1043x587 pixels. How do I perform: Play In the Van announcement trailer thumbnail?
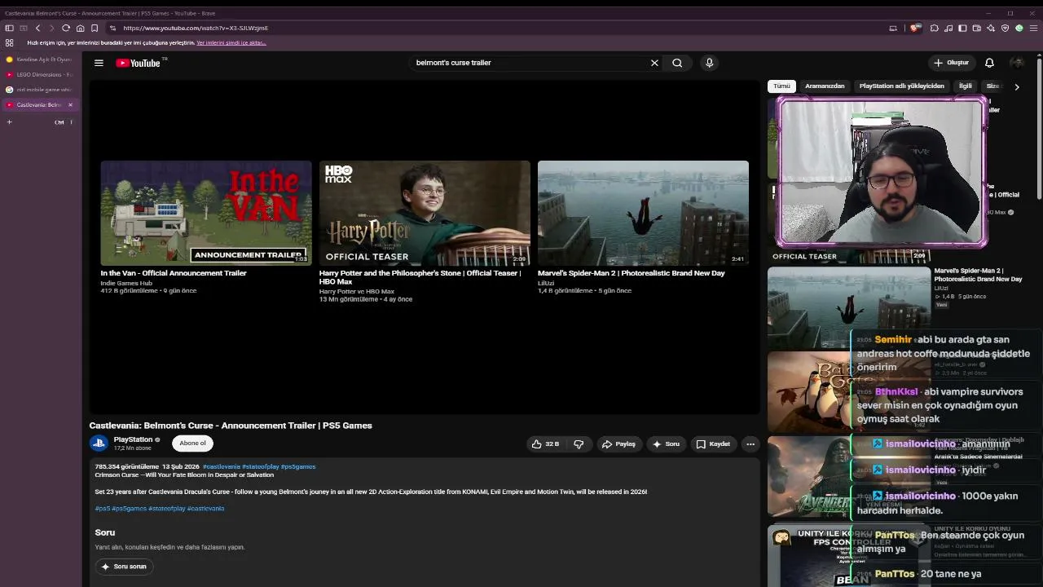(x=206, y=213)
